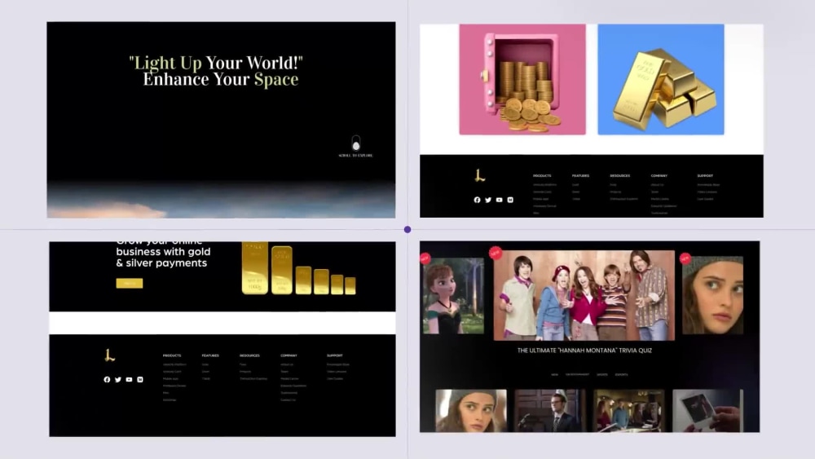Open the girl in beanie card at top right
Viewport: 815px width, 459px height.
click(712, 295)
